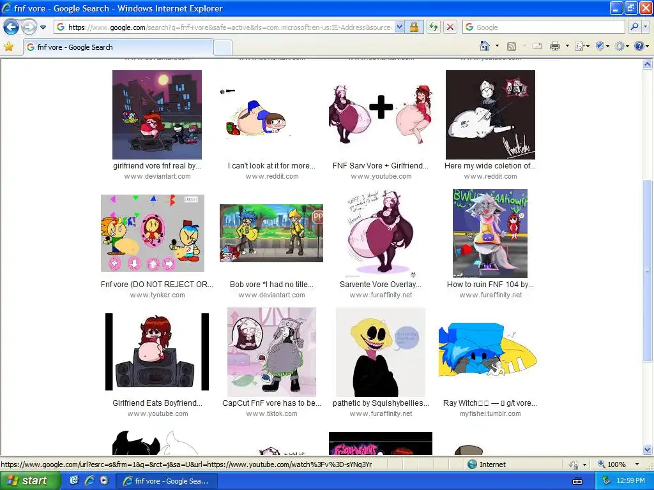Click the 100% zoom level button
Viewport: 654px width, 490px height.
[612, 464]
